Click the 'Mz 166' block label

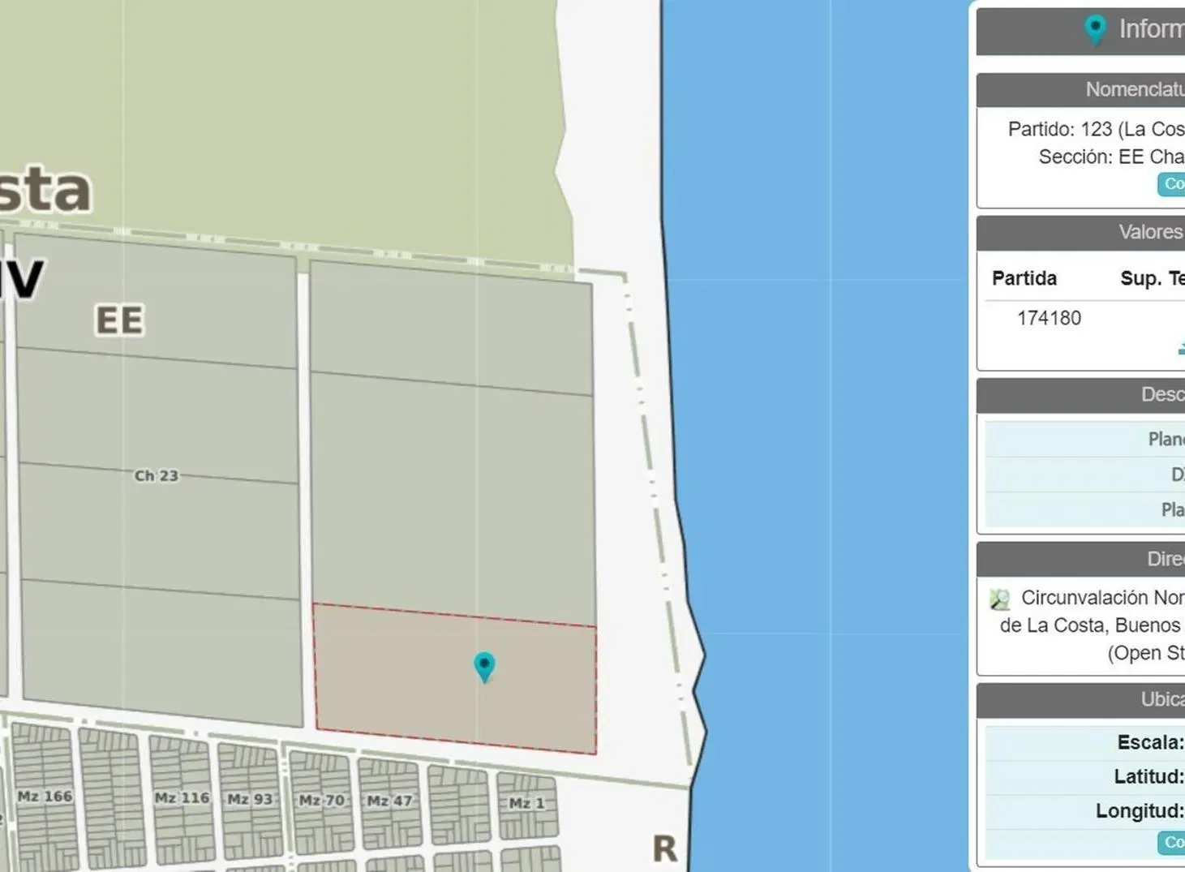pos(45,797)
